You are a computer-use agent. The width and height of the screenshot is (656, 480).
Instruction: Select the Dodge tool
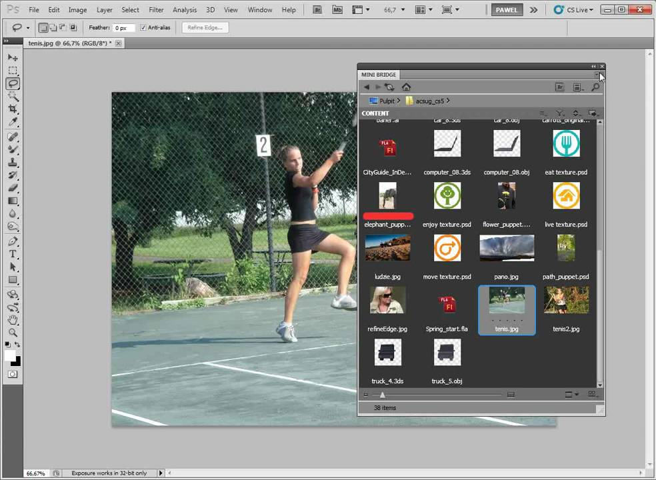[x=13, y=227]
